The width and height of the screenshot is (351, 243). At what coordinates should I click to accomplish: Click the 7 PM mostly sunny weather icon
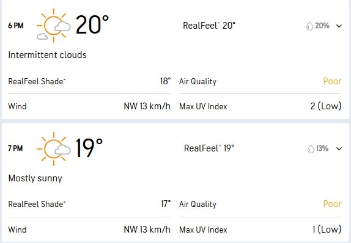53,149
